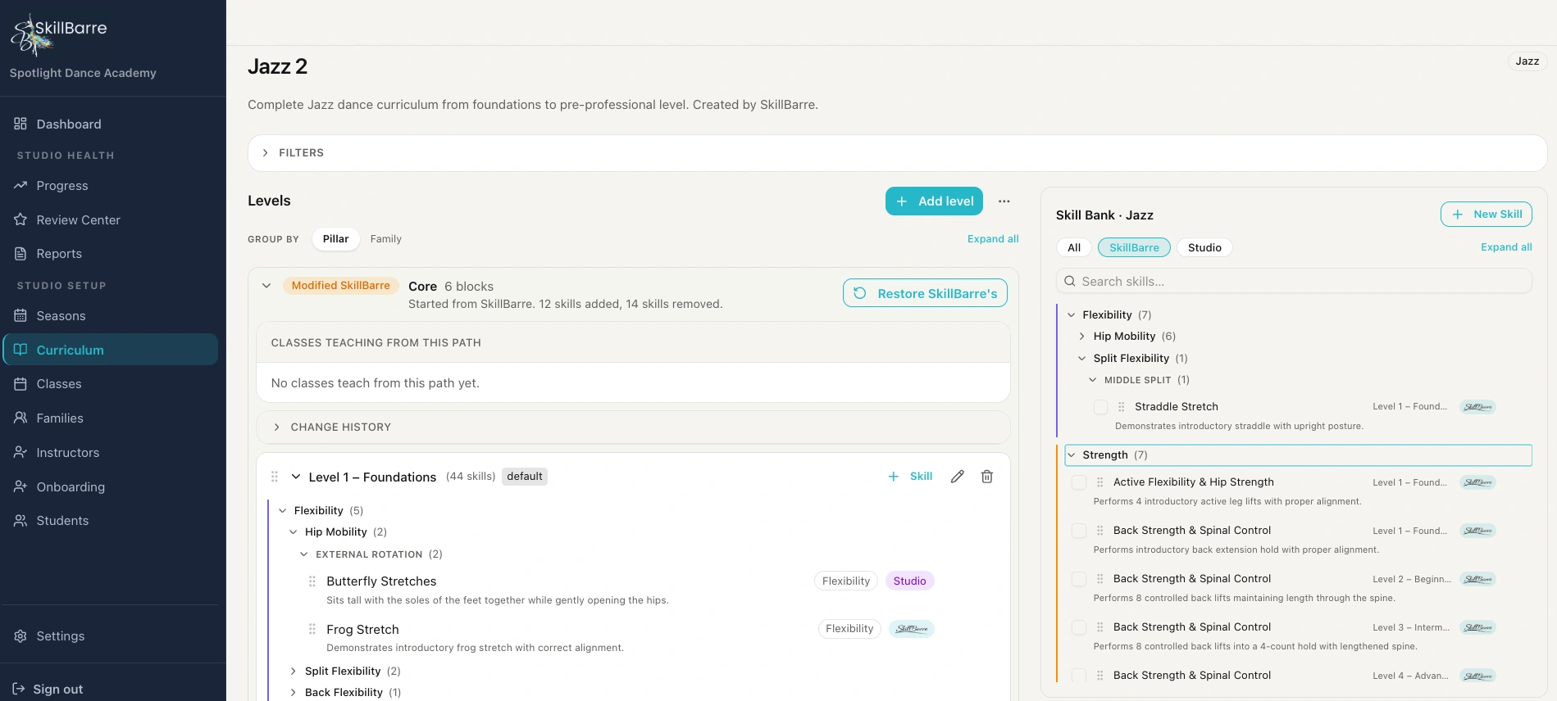Image resolution: width=1557 pixels, height=701 pixels.
Task: Click the Search skills field
Action: [1294, 282]
